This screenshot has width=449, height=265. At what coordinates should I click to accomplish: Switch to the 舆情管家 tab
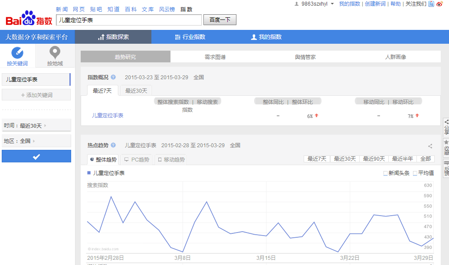(x=305, y=57)
